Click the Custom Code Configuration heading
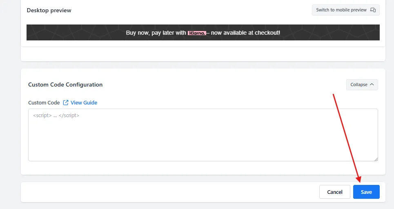Image resolution: width=394 pixels, height=209 pixels. point(65,84)
